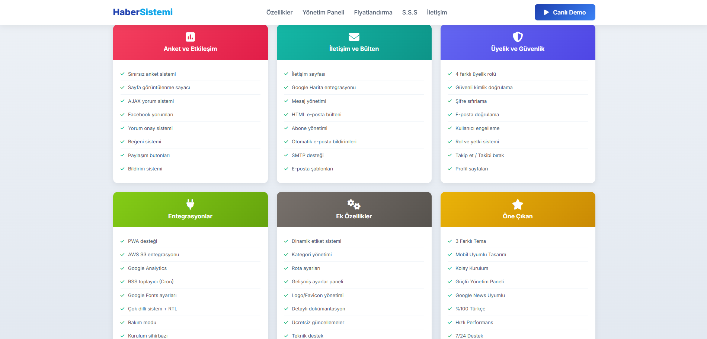This screenshot has width=707, height=339.
Task: Select S.S.S in the navigation bar
Action: (409, 12)
